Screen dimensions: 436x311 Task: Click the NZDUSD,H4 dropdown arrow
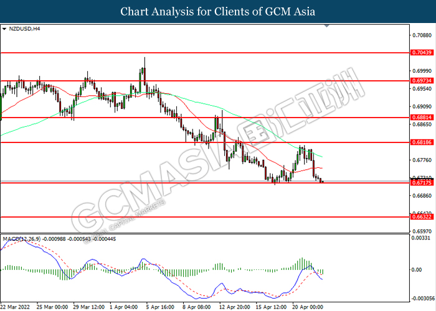4,29
